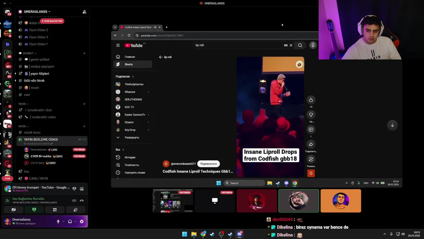Focus the YouTube search field with lip roll
Viewport: 424px width, 239px height.
tap(238, 45)
